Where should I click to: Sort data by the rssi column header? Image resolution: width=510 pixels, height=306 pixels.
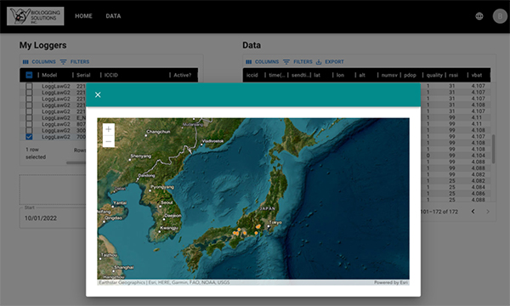coord(453,75)
